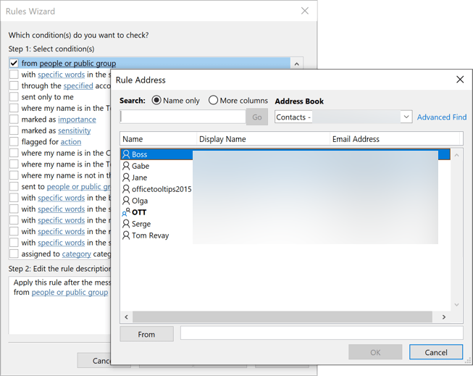Check 'assigned to category' condition
The width and height of the screenshot is (473, 376).
14,254
